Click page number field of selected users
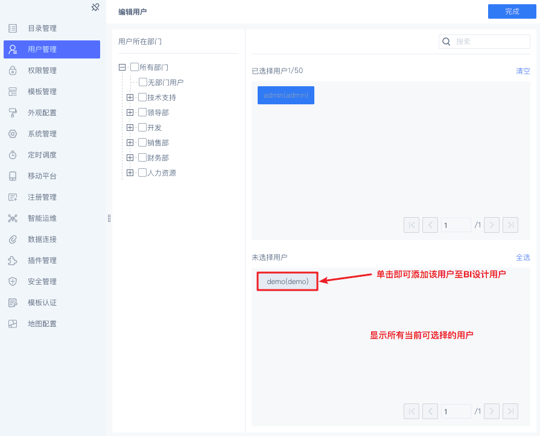The image size is (540, 436). 456,225
